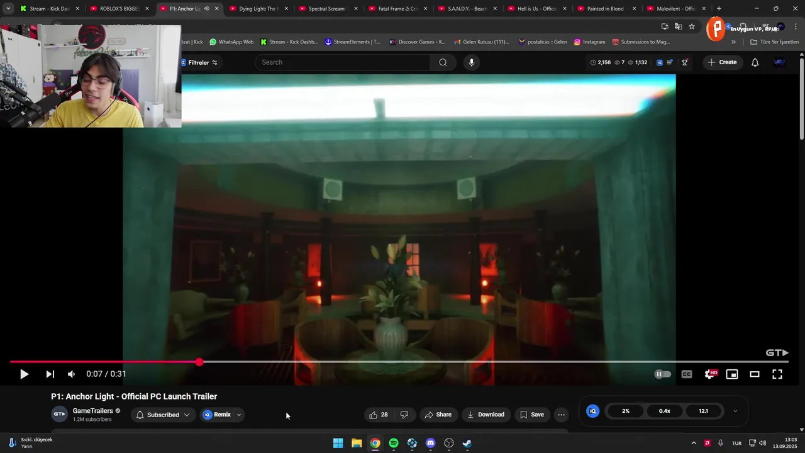Open the Tüm Yer İşaretleri folder
Image resolution: width=805 pixels, height=453 pixels.
pyautogui.click(x=774, y=42)
